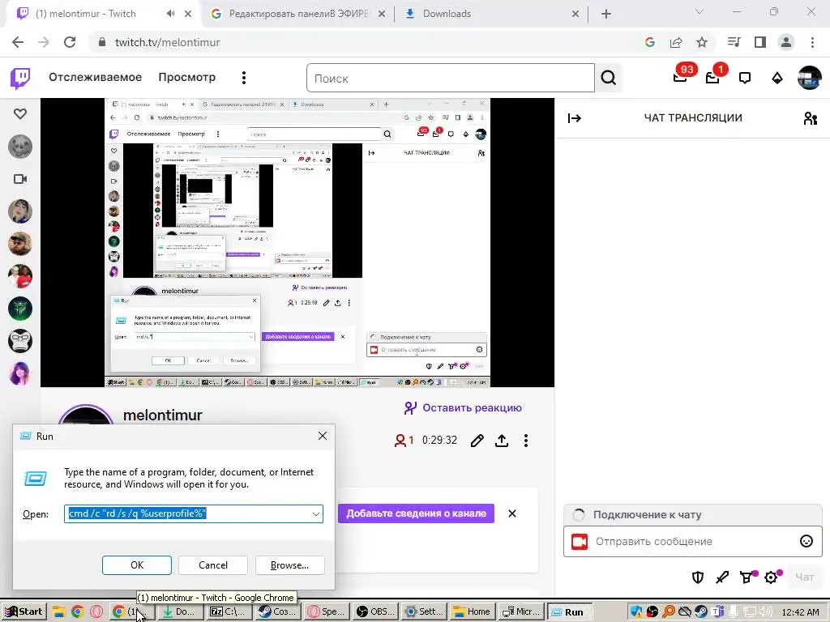
Task: Open the three-dot menu beside stream timer
Action: pos(525,441)
